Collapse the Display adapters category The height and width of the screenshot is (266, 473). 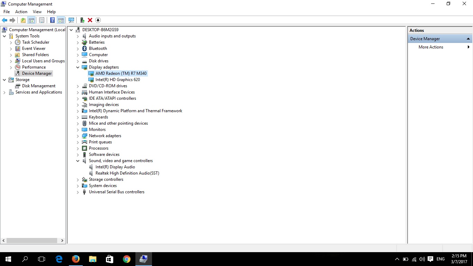coord(78,67)
